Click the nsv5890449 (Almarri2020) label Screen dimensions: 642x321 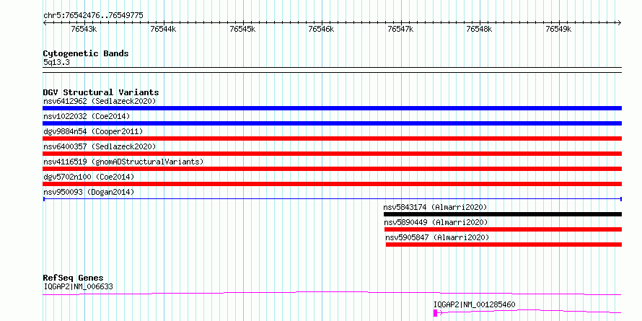tap(436, 222)
